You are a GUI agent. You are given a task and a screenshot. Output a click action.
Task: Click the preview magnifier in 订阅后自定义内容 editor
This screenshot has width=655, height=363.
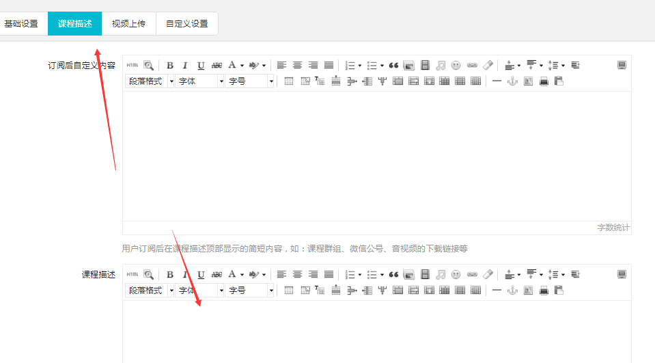[149, 65]
